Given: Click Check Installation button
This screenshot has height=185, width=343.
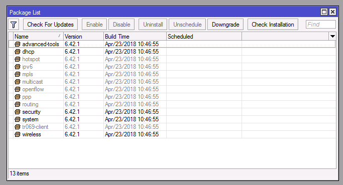Looking at the screenshot, I should tap(273, 25).
